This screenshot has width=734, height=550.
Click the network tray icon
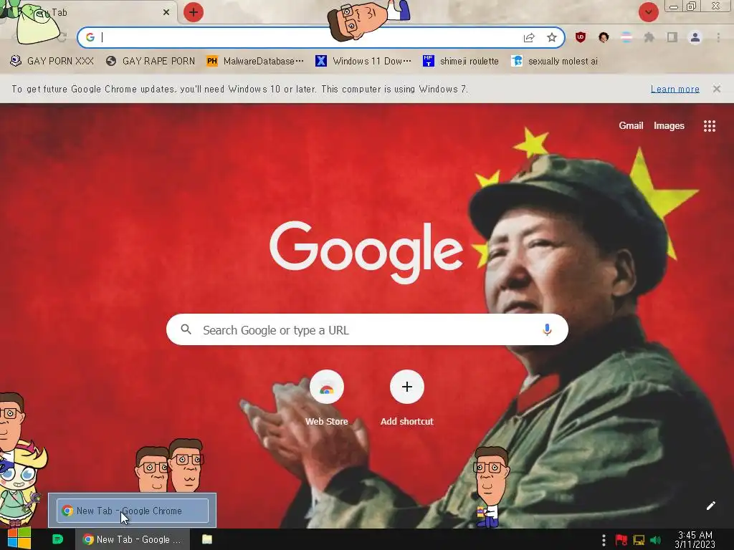tap(639, 540)
